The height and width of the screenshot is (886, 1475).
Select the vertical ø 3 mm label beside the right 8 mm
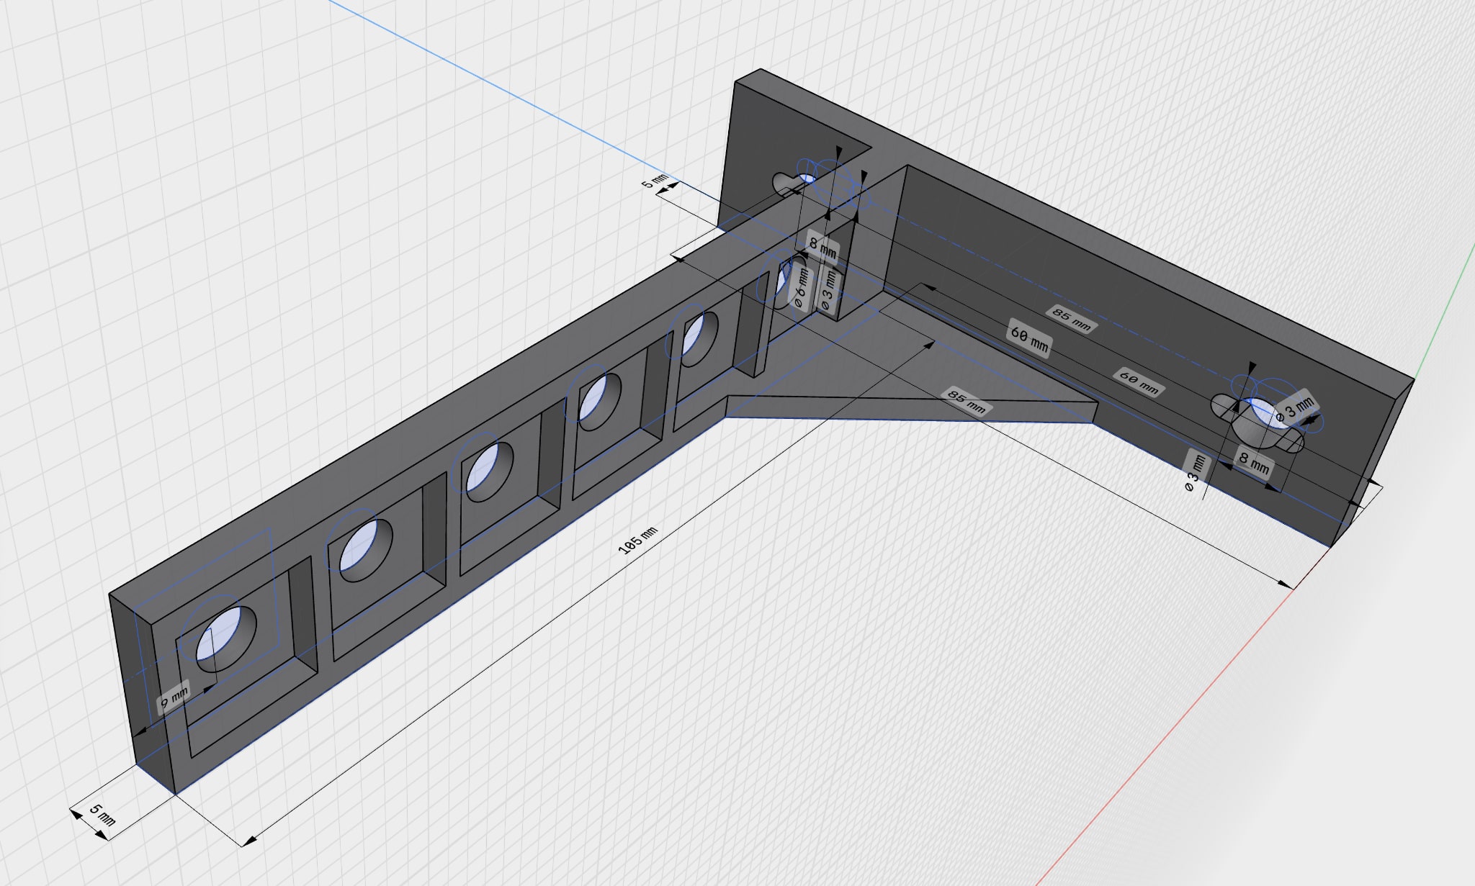(1194, 471)
